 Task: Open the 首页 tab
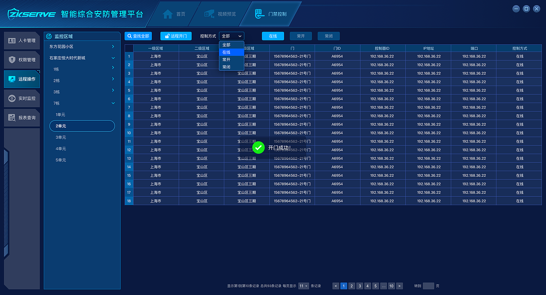[174, 14]
